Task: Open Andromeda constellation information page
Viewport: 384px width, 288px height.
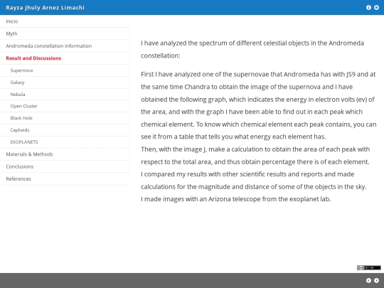Action: (x=65, y=46)
